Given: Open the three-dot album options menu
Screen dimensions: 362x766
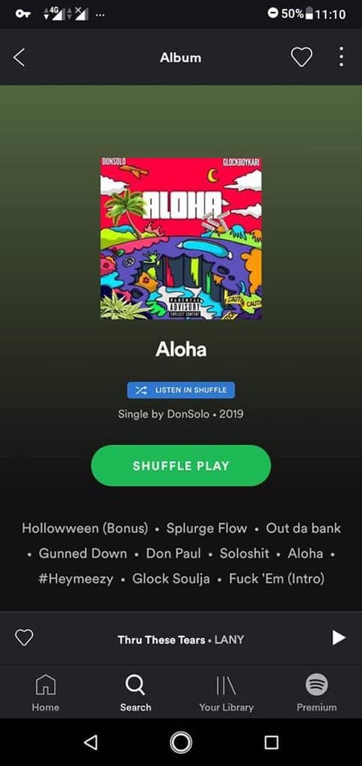Looking at the screenshot, I should tap(341, 57).
